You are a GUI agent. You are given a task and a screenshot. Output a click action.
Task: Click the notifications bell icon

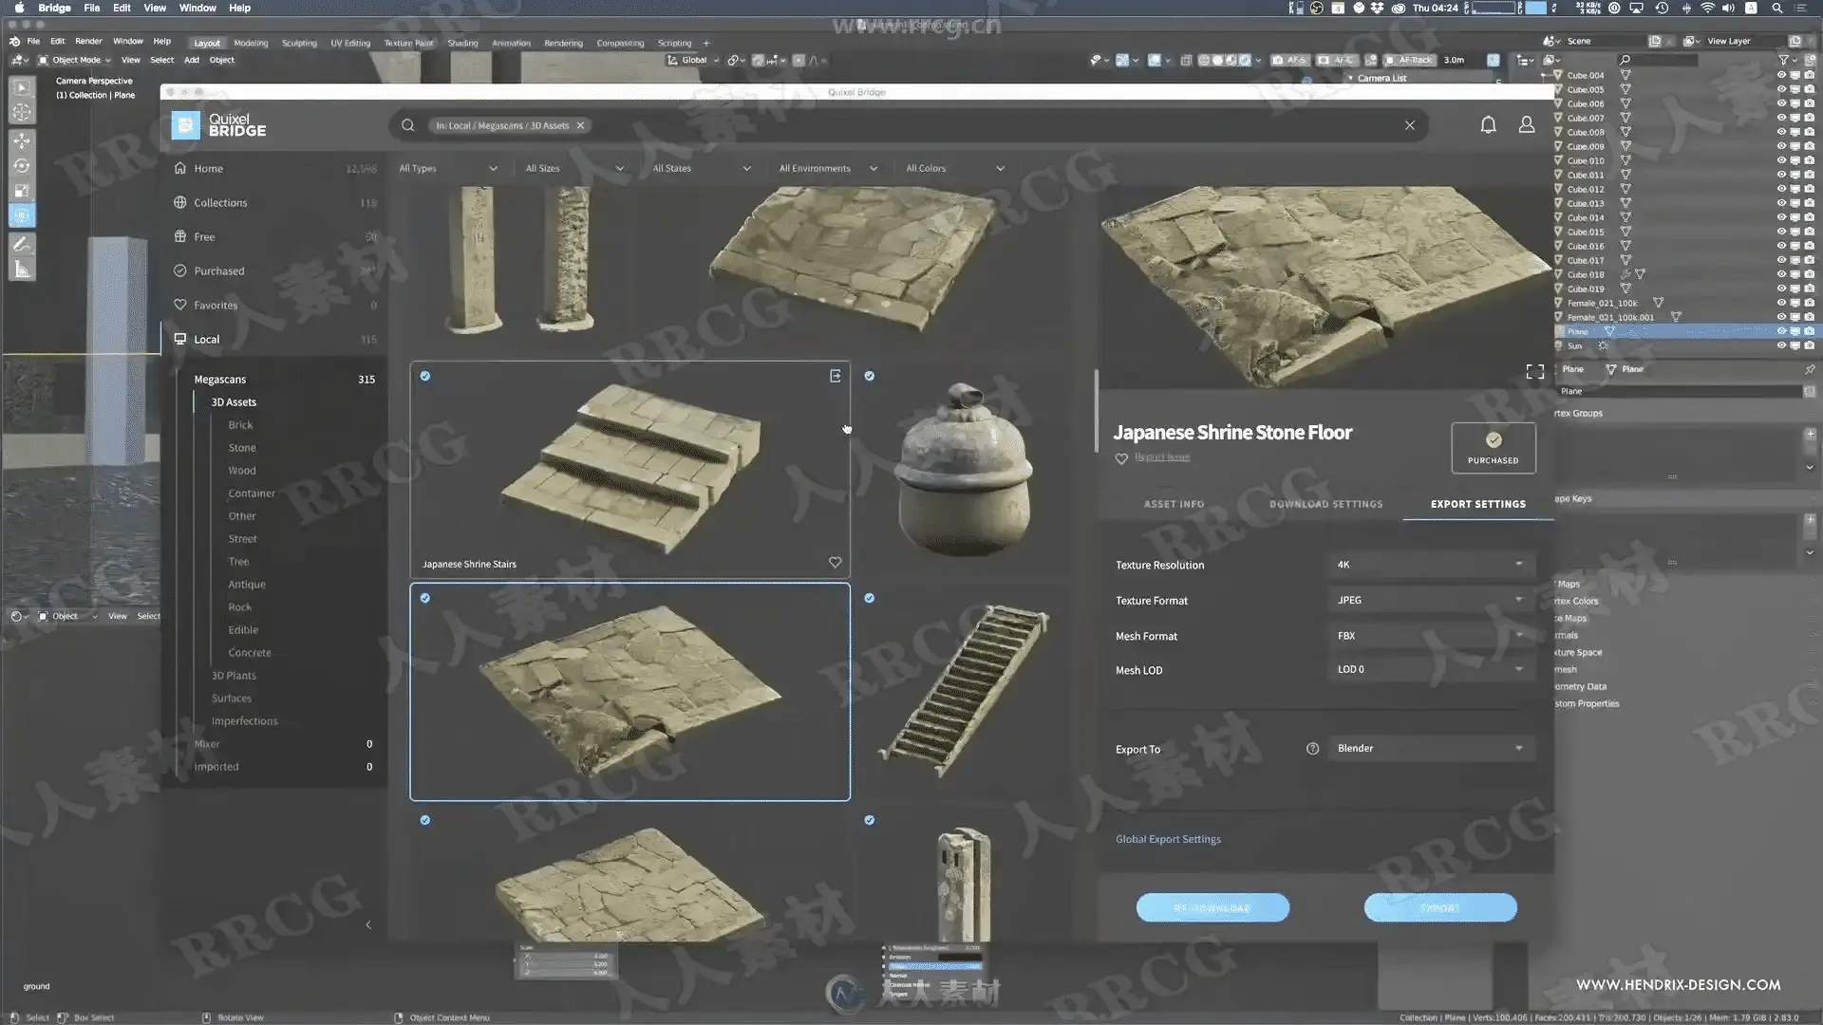click(x=1488, y=125)
